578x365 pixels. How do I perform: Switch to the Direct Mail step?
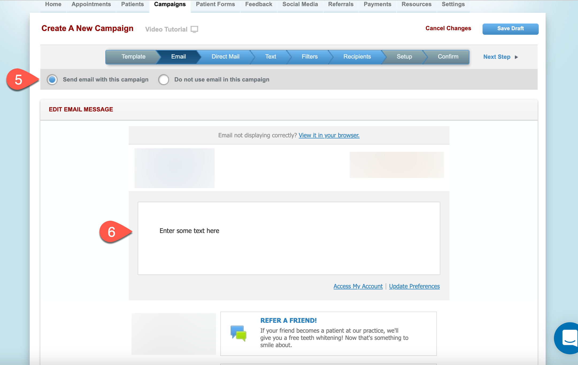[225, 57]
